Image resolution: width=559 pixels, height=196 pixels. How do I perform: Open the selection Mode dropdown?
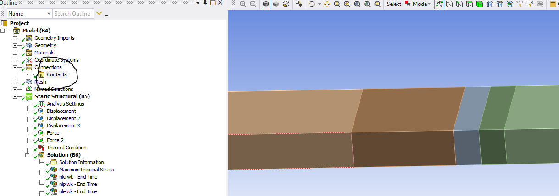[418, 4]
